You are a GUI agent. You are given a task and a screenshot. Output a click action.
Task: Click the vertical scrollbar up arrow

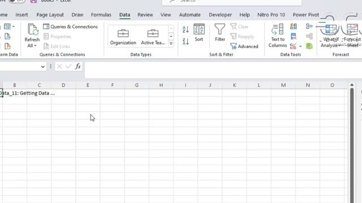click(x=352, y=85)
